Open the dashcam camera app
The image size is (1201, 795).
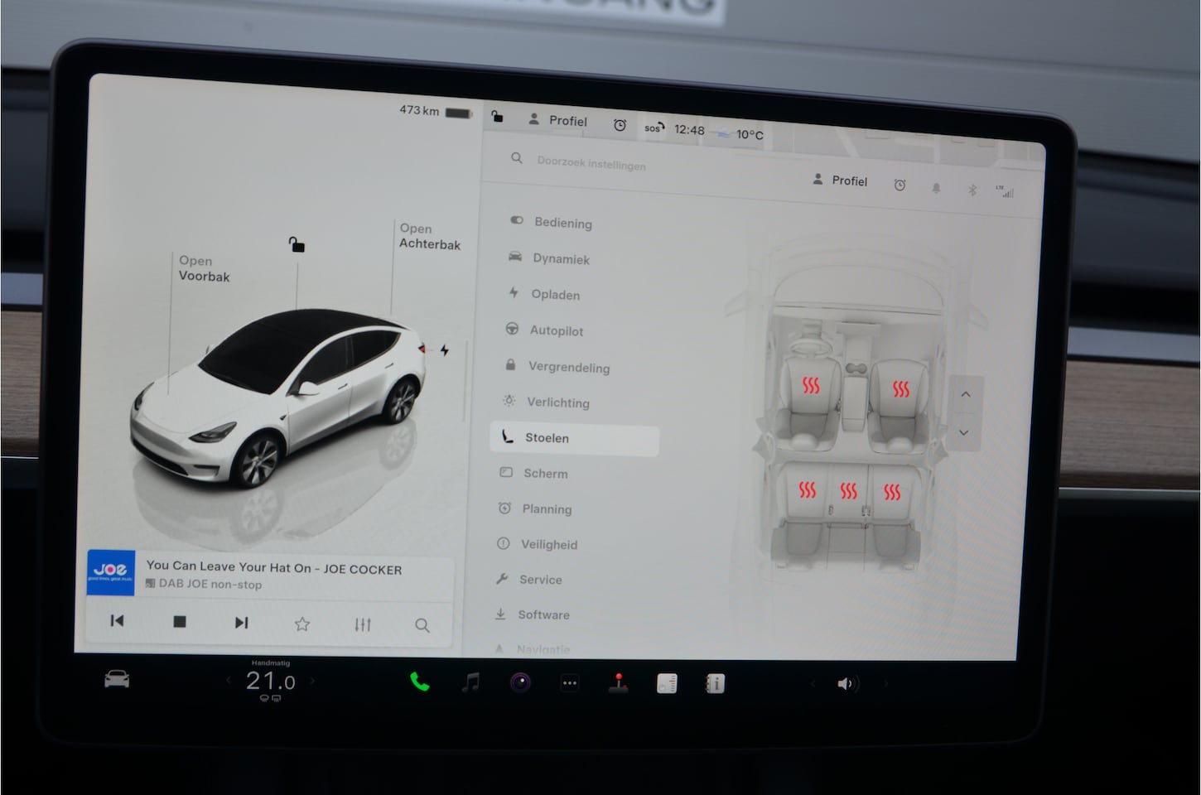coord(520,682)
